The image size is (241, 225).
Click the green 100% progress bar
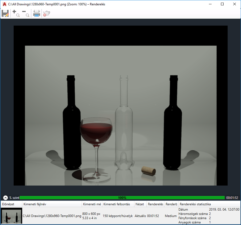tap(122, 198)
